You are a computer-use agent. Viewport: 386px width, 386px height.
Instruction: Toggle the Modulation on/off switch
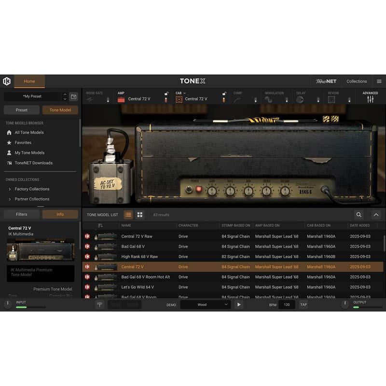coord(286,99)
